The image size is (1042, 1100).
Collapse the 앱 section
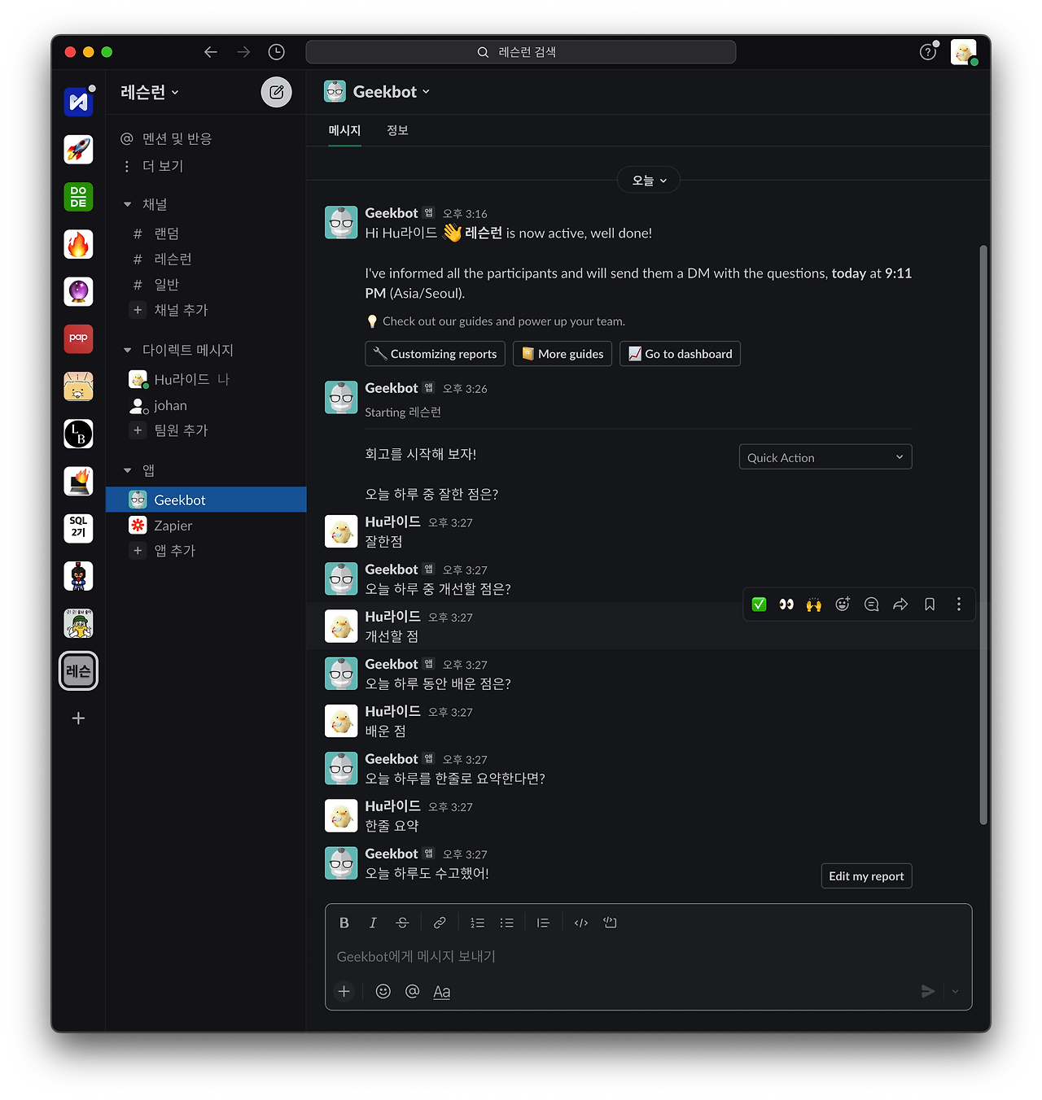pyautogui.click(x=128, y=470)
